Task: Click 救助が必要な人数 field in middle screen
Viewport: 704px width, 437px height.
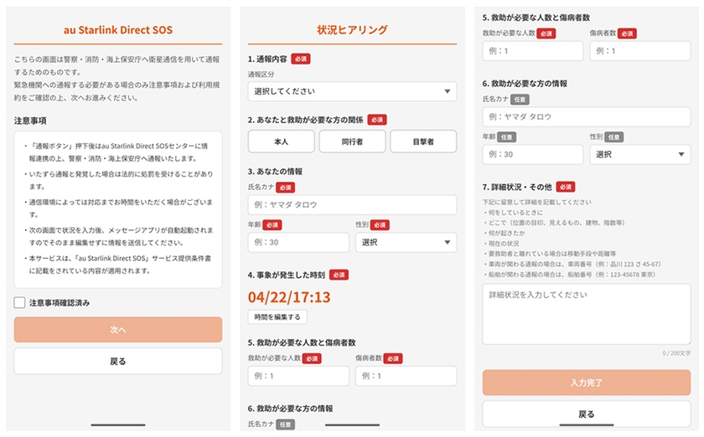Action: (298, 376)
